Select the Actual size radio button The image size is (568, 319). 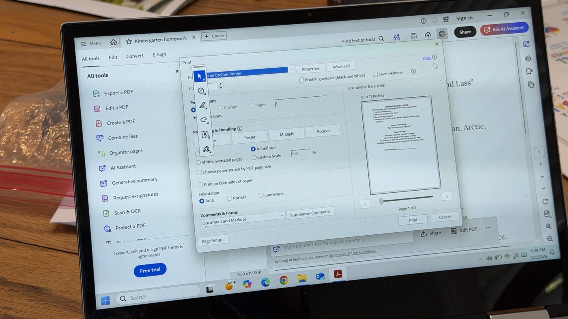point(253,149)
